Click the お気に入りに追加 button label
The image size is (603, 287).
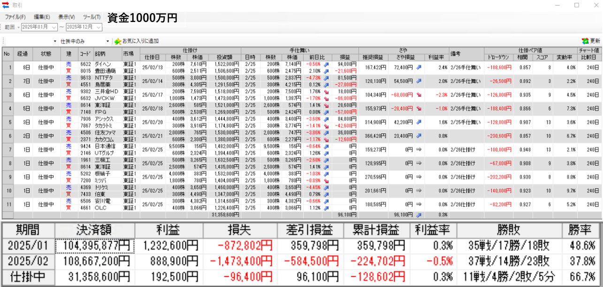[x=140, y=41]
